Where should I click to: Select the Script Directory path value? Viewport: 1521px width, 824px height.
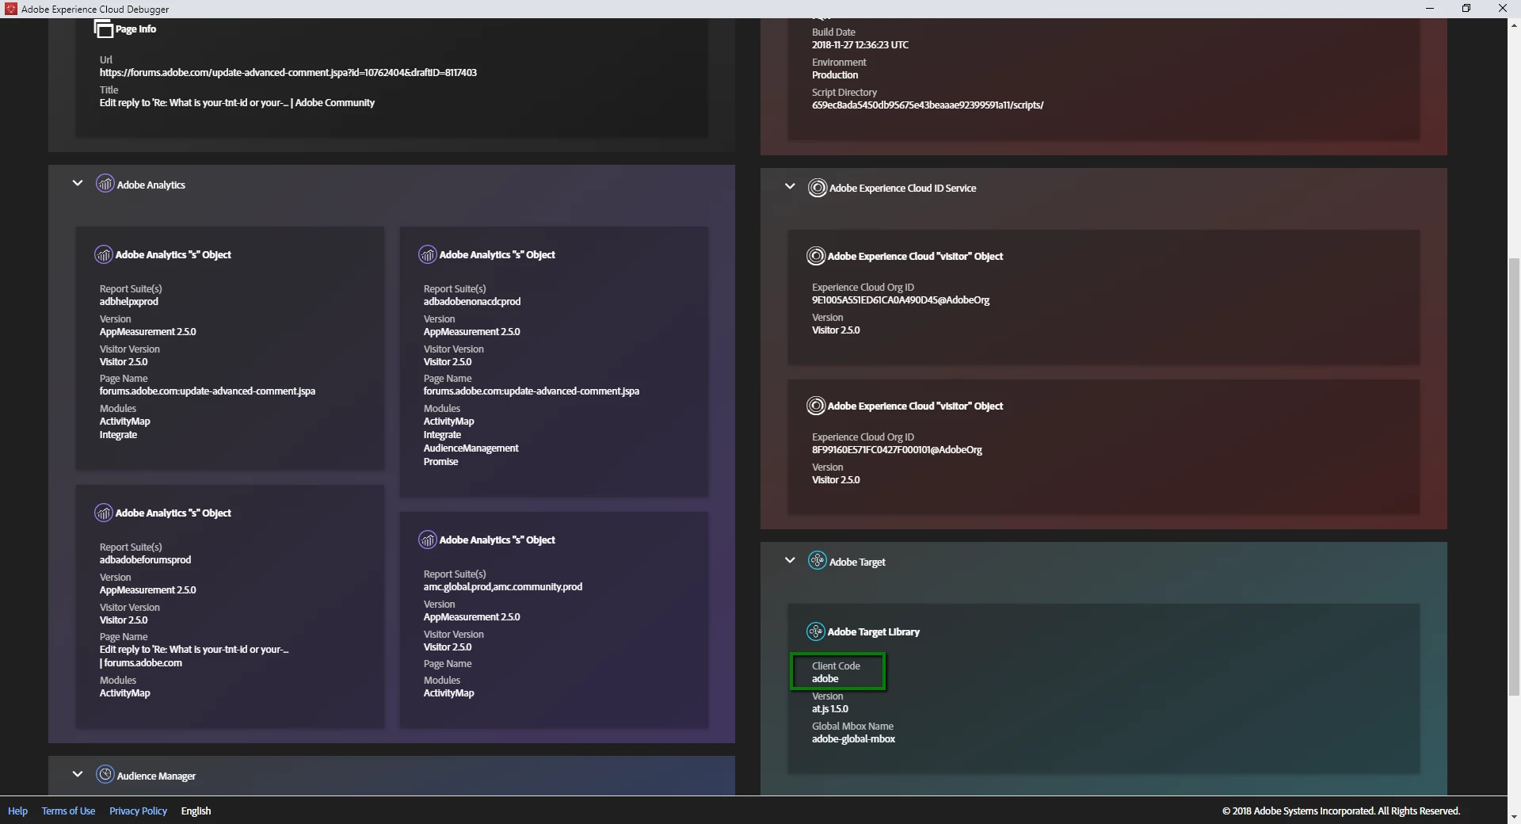coord(928,105)
